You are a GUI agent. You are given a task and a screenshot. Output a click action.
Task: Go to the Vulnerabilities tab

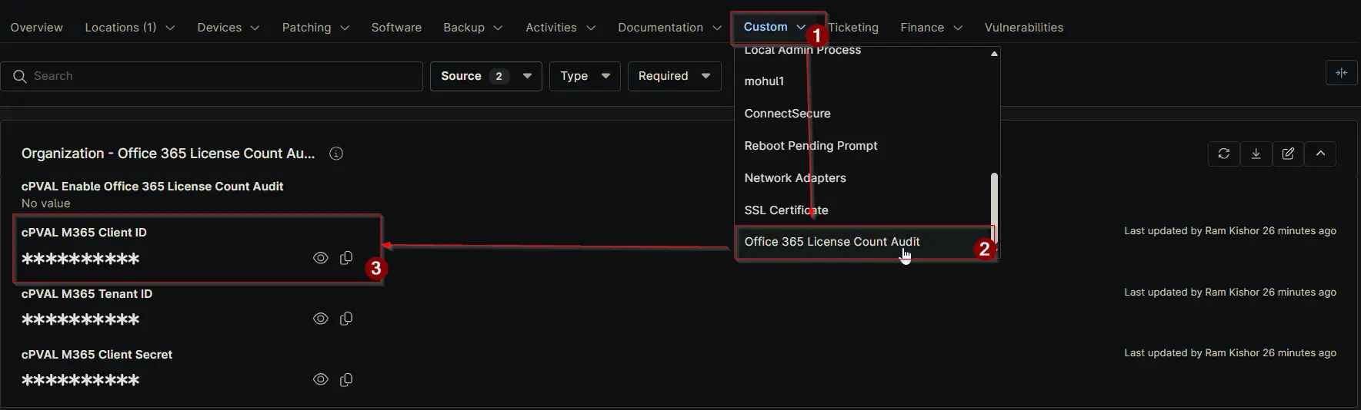pyautogui.click(x=1023, y=28)
